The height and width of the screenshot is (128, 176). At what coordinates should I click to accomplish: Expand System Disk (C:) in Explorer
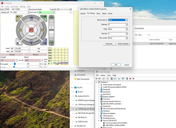[x=73, y=96]
